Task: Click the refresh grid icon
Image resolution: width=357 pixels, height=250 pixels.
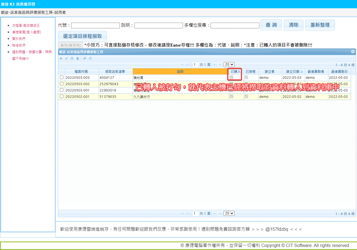Action: [x=90, y=58]
